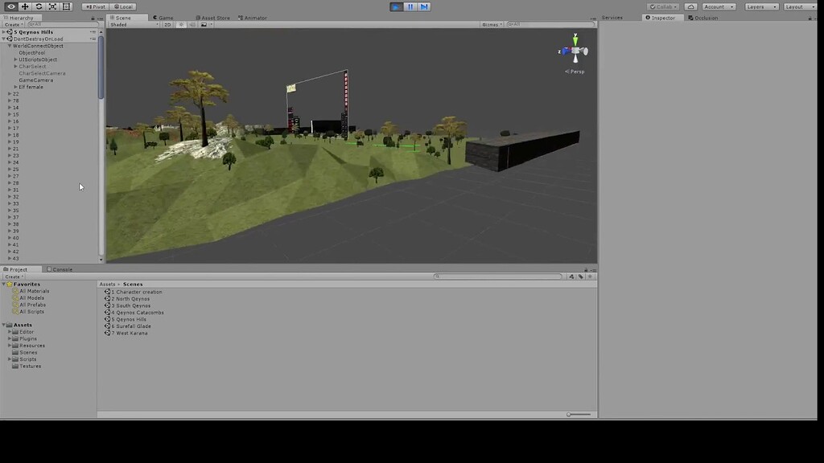Open the Console tab
This screenshot has width=824, height=463.
(x=62, y=269)
